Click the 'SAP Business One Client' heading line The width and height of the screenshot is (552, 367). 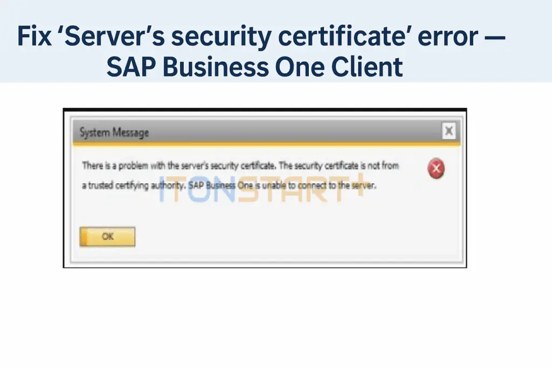point(254,67)
